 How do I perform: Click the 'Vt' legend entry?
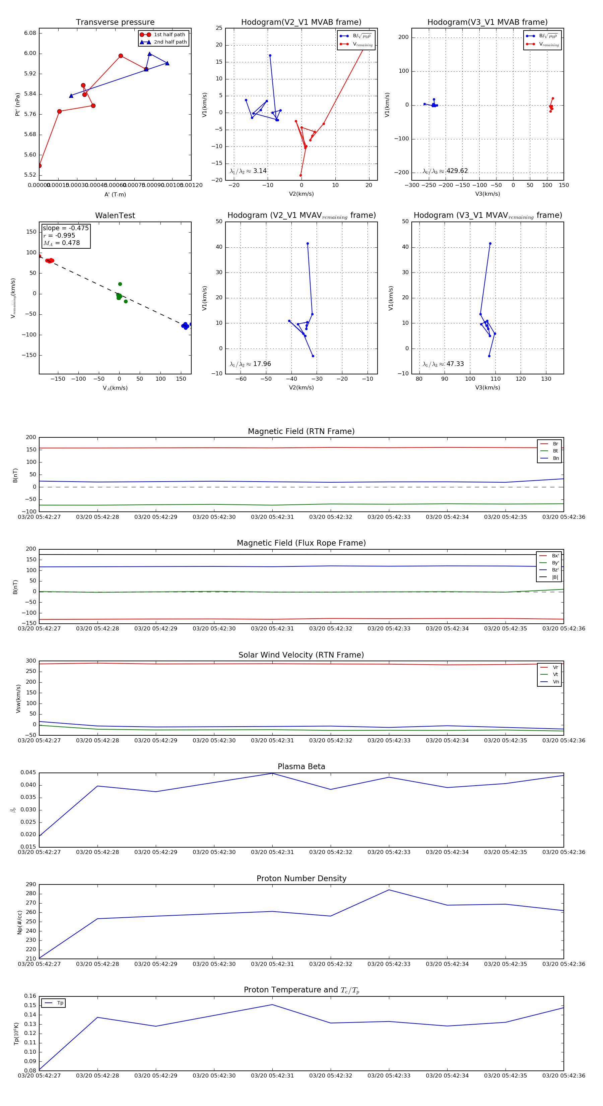point(550,675)
